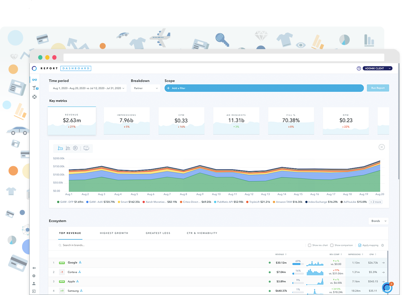The image size is (402, 295).
Task: Select the REVENUE $2.63m metric card
Action: pyautogui.click(x=72, y=121)
